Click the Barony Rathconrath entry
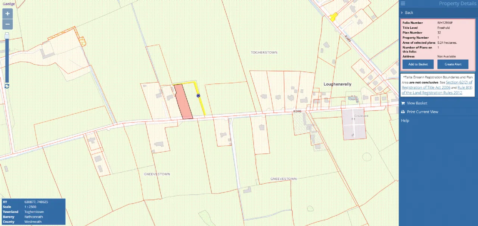Image resolution: width=478 pixels, height=226 pixels. (33, 217)
